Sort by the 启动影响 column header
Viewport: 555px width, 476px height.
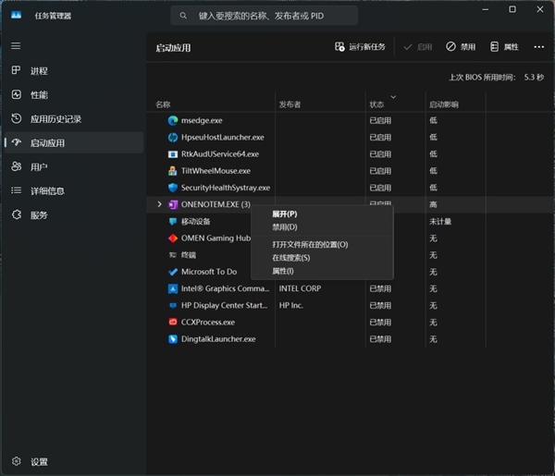click(x=443, y=104)
